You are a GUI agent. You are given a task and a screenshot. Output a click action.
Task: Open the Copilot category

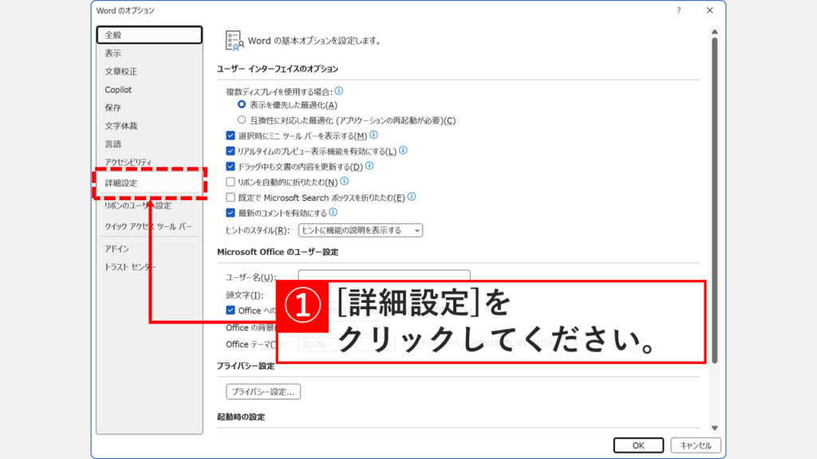tap(149, 89)
